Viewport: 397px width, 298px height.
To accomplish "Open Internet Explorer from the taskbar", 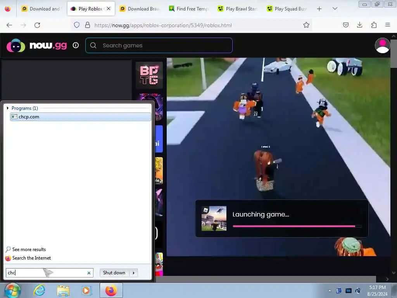I will (x=40, y=291).
